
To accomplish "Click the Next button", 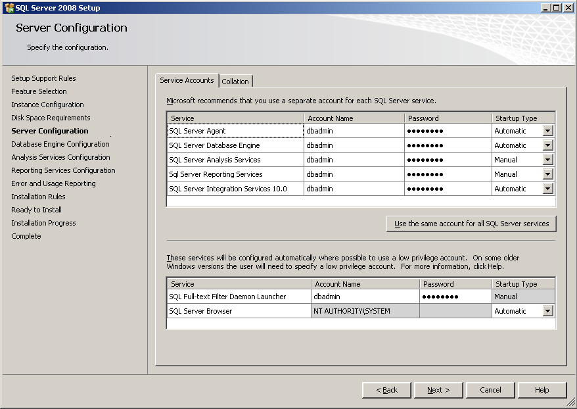I will coord(438,390).
